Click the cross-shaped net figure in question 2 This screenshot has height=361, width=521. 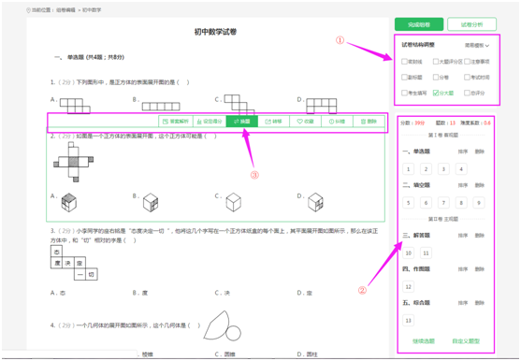pyautogui.click(x=74, y=162)
